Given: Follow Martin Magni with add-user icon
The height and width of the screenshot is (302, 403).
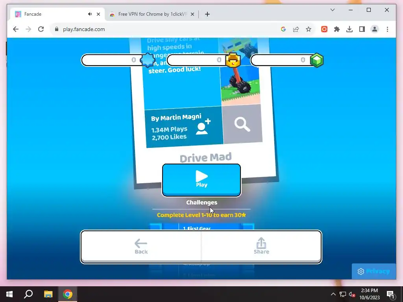Looking at the screenshot, I should [203, 126].
